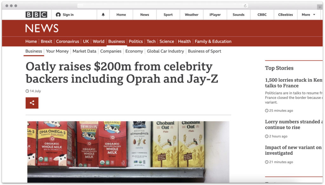Expand the More dropdown in the top bar
Viewport: 325px width, 185px height.
pos(308,15)
